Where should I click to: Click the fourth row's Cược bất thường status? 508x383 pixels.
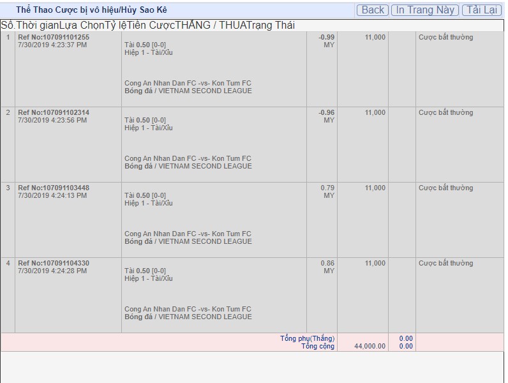pyautogui.click(x=445, y=263)
